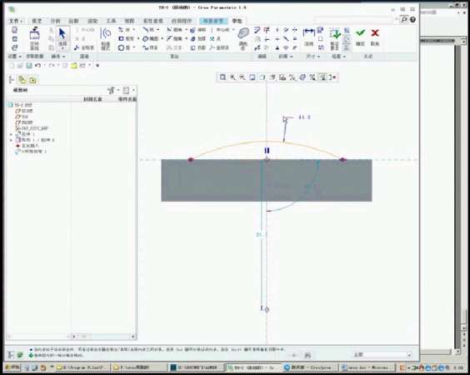The image size is (470, 375).
Task: Confirm the sketch with the green checkmark
Action: pyautogui.click(x=360, y=37)
